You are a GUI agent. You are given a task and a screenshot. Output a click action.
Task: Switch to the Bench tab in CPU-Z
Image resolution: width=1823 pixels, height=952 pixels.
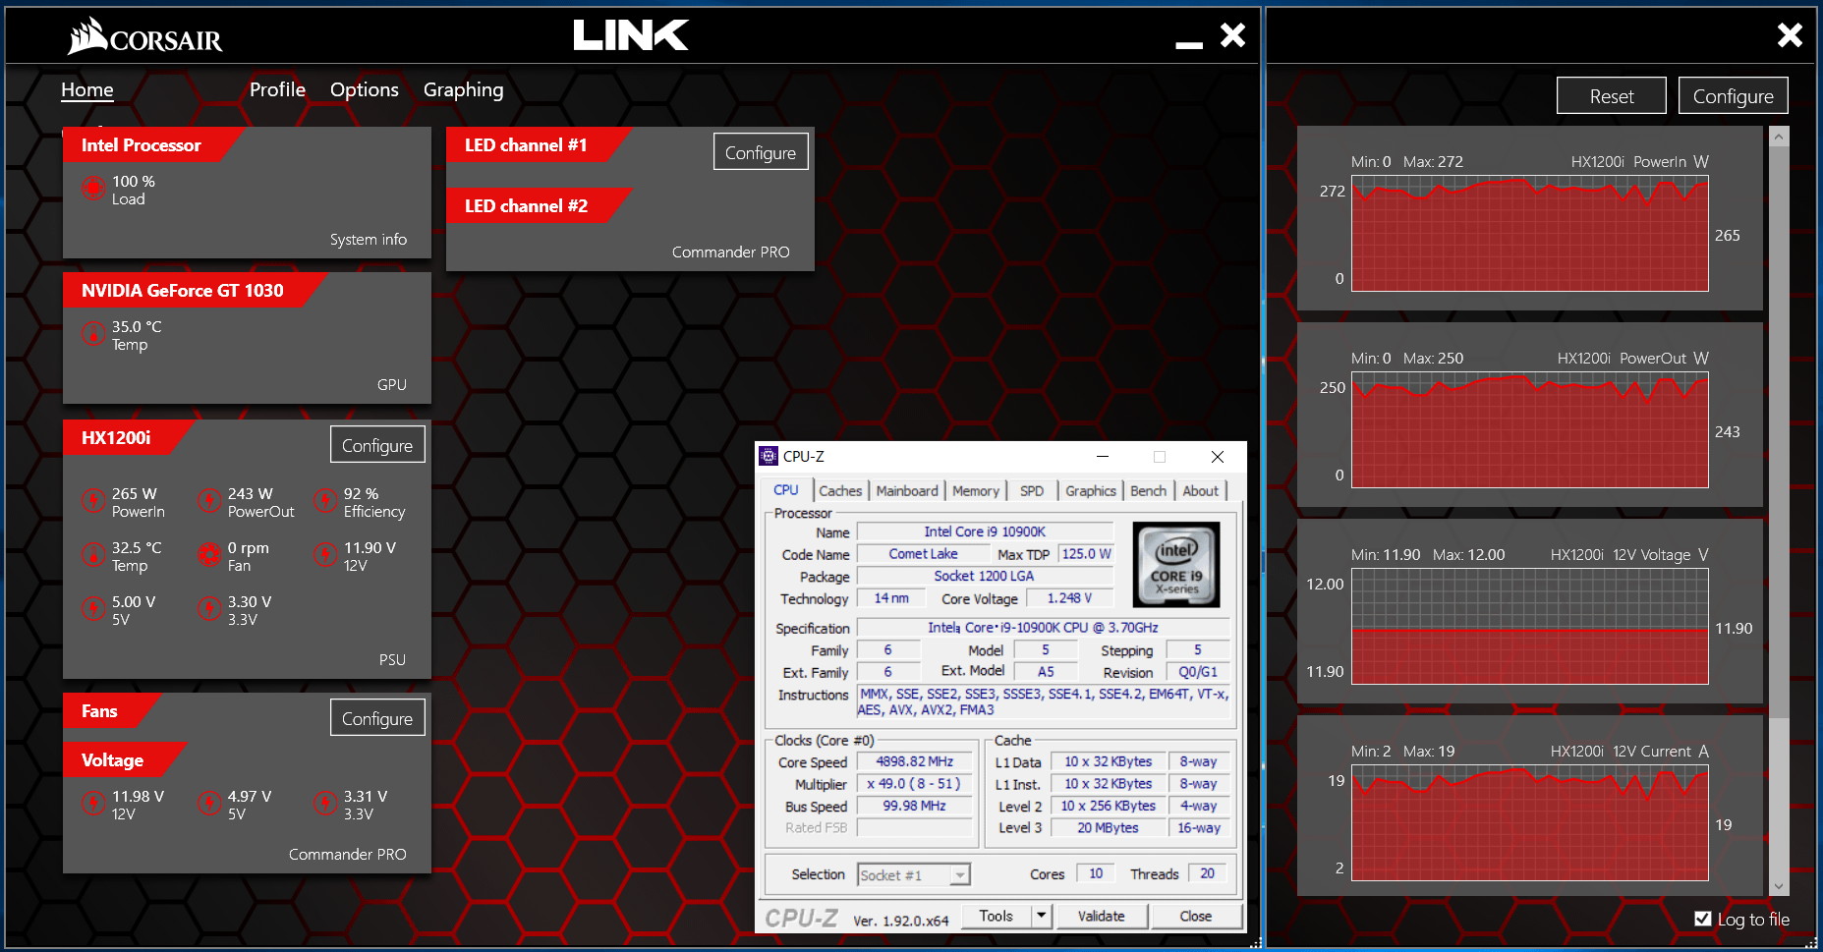[x=1148, y=490]
